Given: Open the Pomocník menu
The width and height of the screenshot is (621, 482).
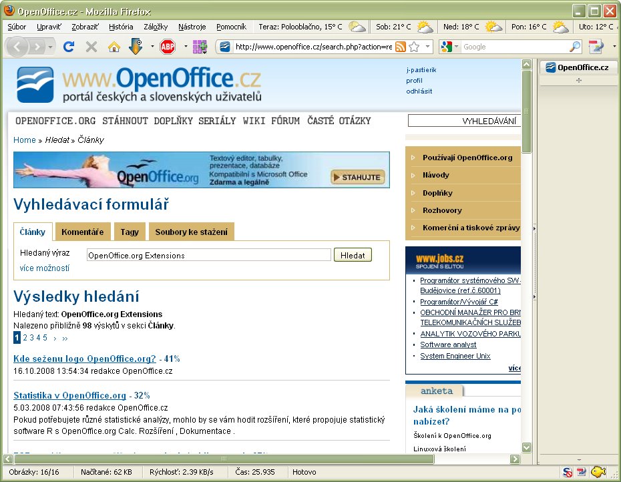Looking at the screenshot, I should coord(231,27).
